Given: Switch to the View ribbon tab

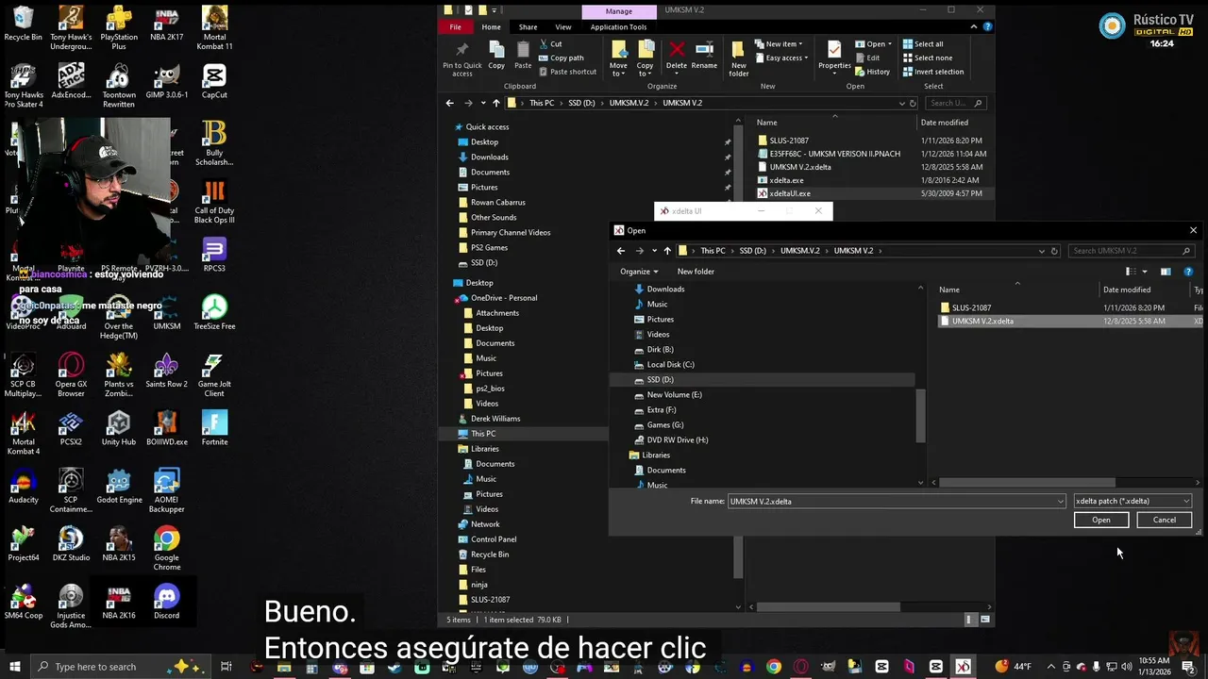Looking at the screenshot, I should click(x=563, y=27).
